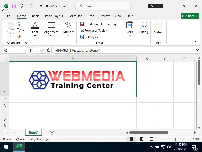Switch to the Review tab
The height and width of the screenshot is (152, 202).
pyautogui.click(x=105, y=16)
